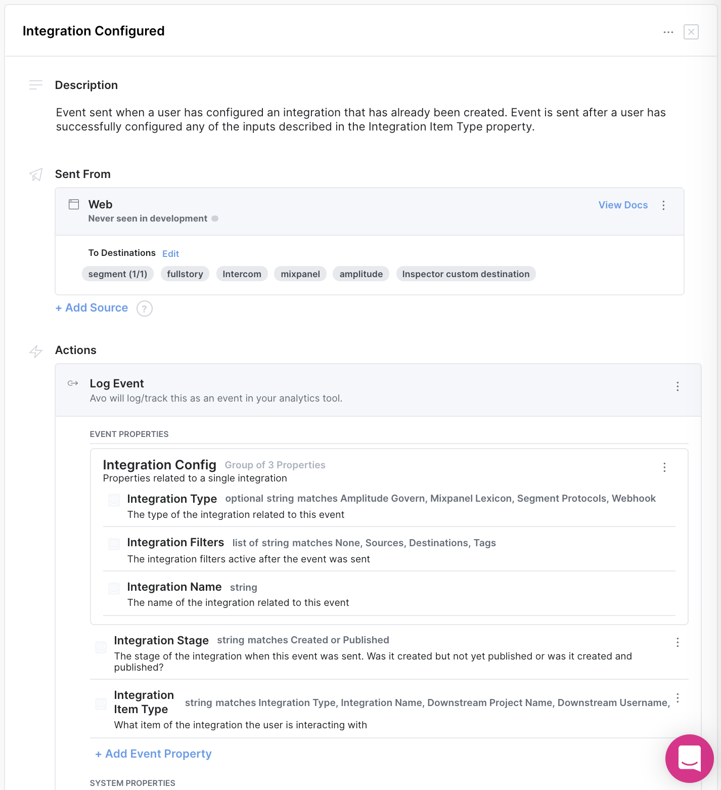Open the Integration Config group options menu
Image resolution: width=721 pixels, height=790 pixels.
664,467
